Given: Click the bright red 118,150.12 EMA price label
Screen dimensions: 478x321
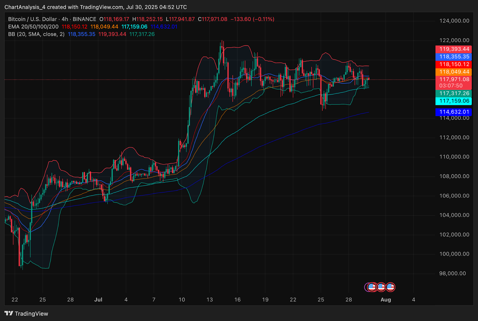Looking at the screenshot, I should pyautogui.click(x=454, y=64).
